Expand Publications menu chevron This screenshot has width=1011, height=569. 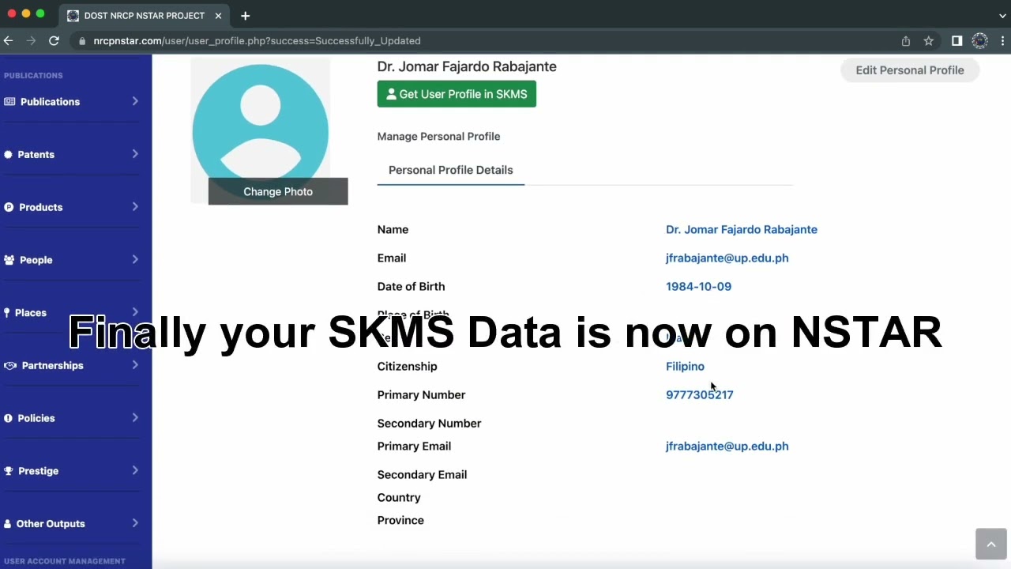(135, 101)
